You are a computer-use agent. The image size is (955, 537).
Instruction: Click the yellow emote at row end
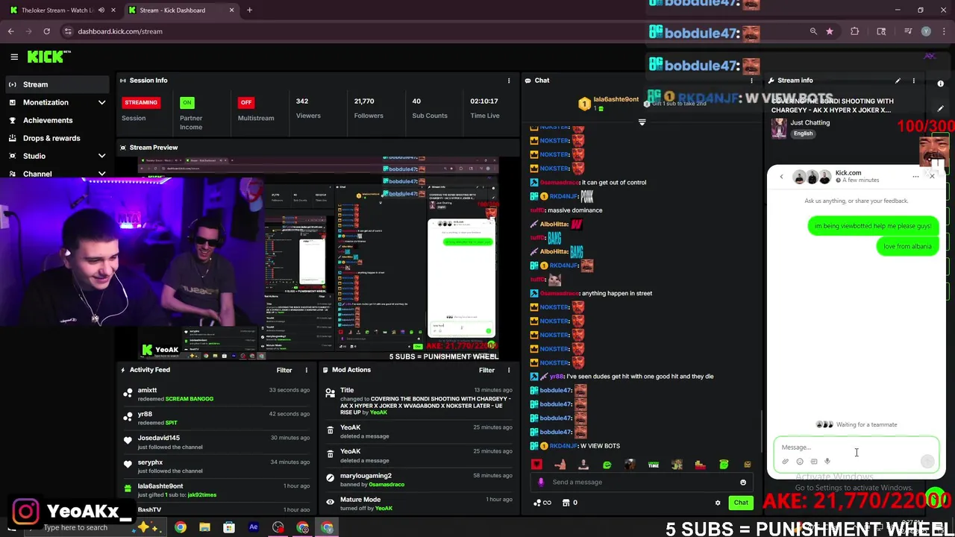tap(747, 465)
